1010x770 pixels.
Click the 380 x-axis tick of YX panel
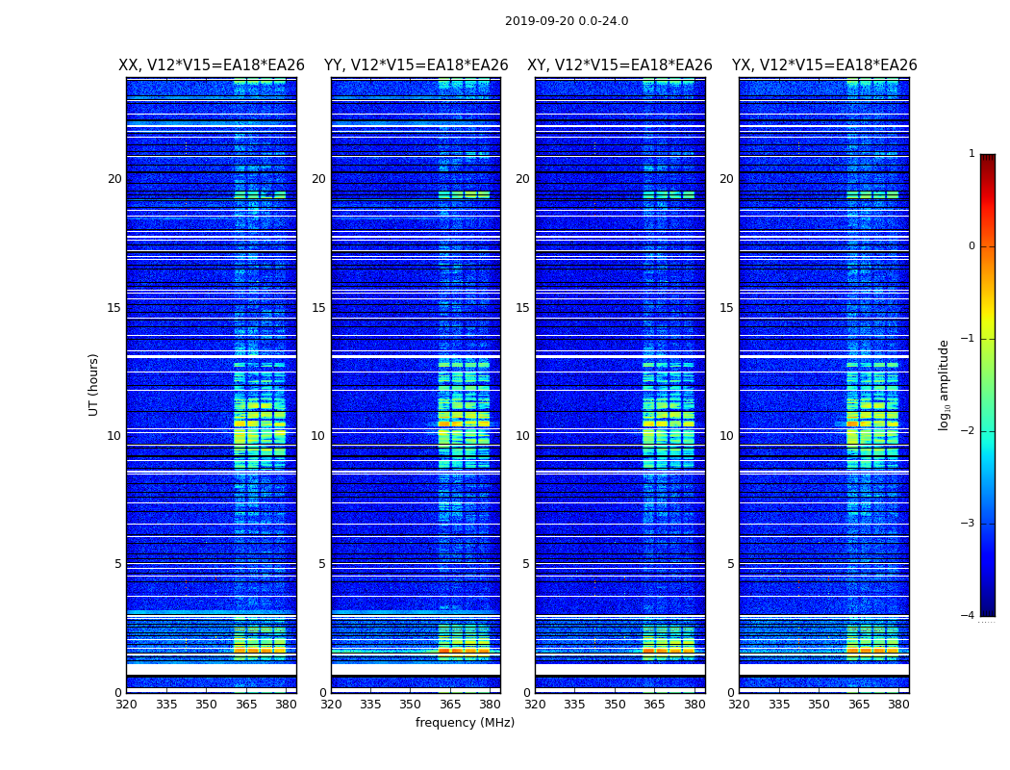tap(898, 705)
